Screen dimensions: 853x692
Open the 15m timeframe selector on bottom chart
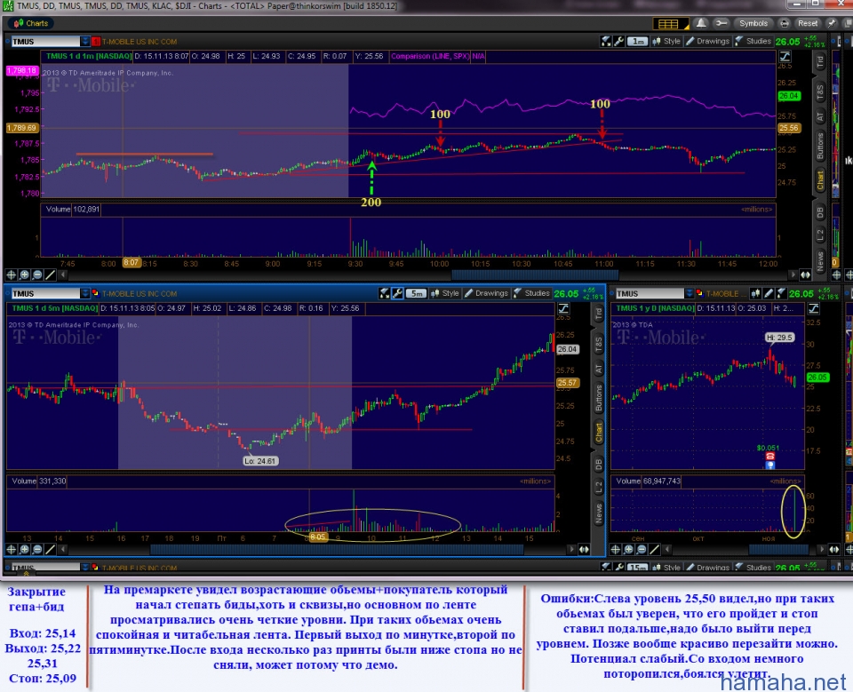pos(638,568)
